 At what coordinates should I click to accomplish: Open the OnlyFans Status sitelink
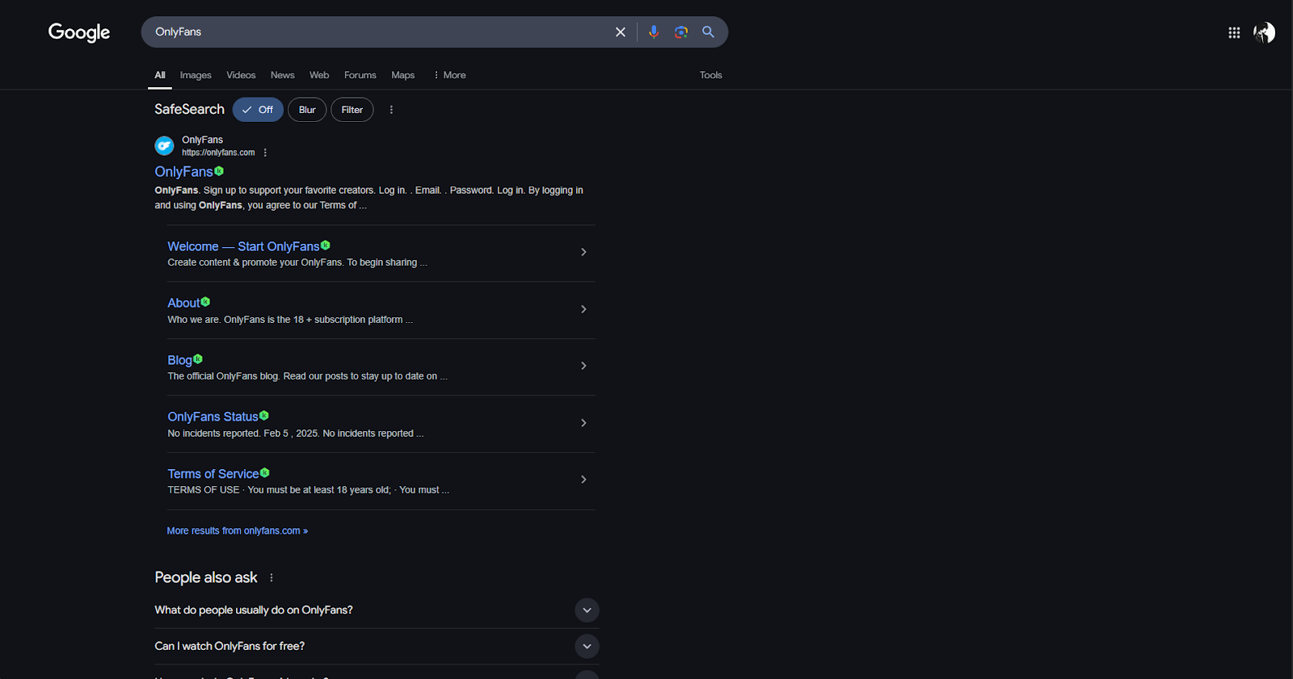tap(213, 417)
